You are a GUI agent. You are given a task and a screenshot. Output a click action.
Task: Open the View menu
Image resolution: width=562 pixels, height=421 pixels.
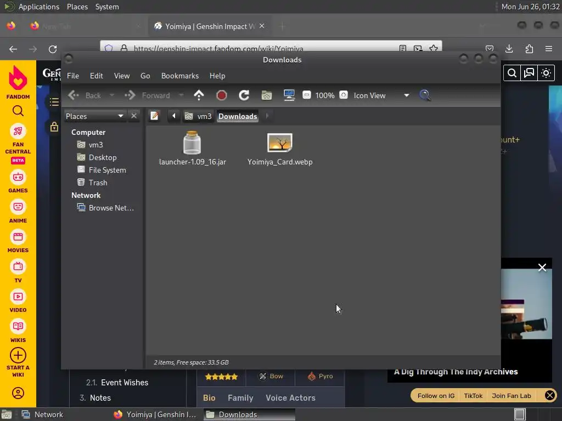click(122, 76)
